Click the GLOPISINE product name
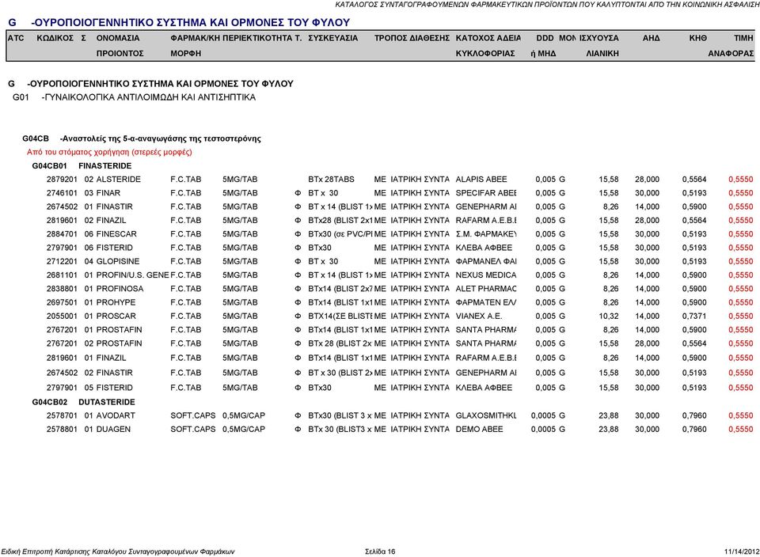Viewport: 760px width, 557px height. tap(118, 262)
